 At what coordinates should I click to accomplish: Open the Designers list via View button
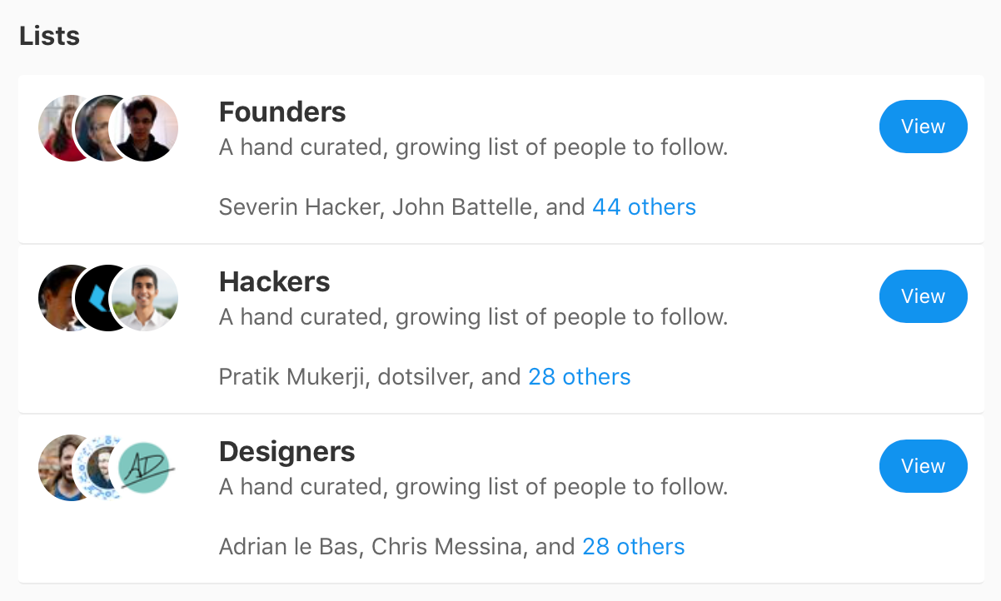coord(923,466)
